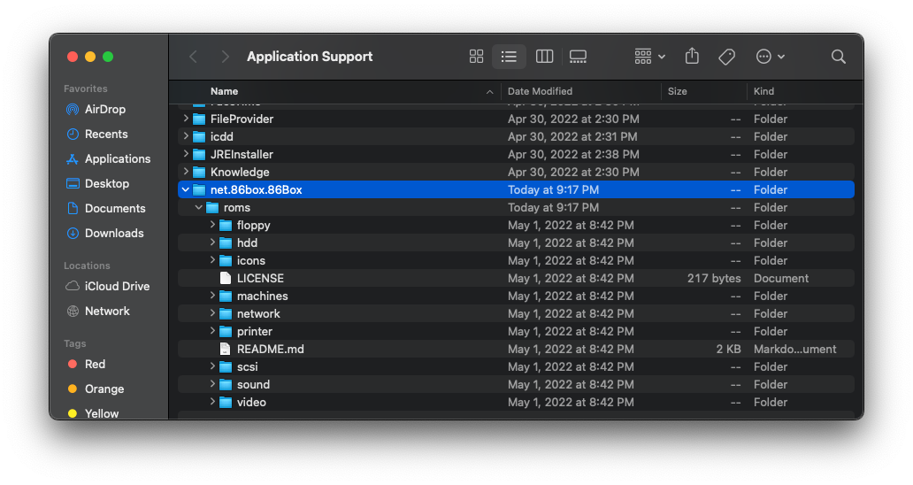Open the Group By dropdown
This screenshot has width=913, height=485.
(x=650, y=57)
